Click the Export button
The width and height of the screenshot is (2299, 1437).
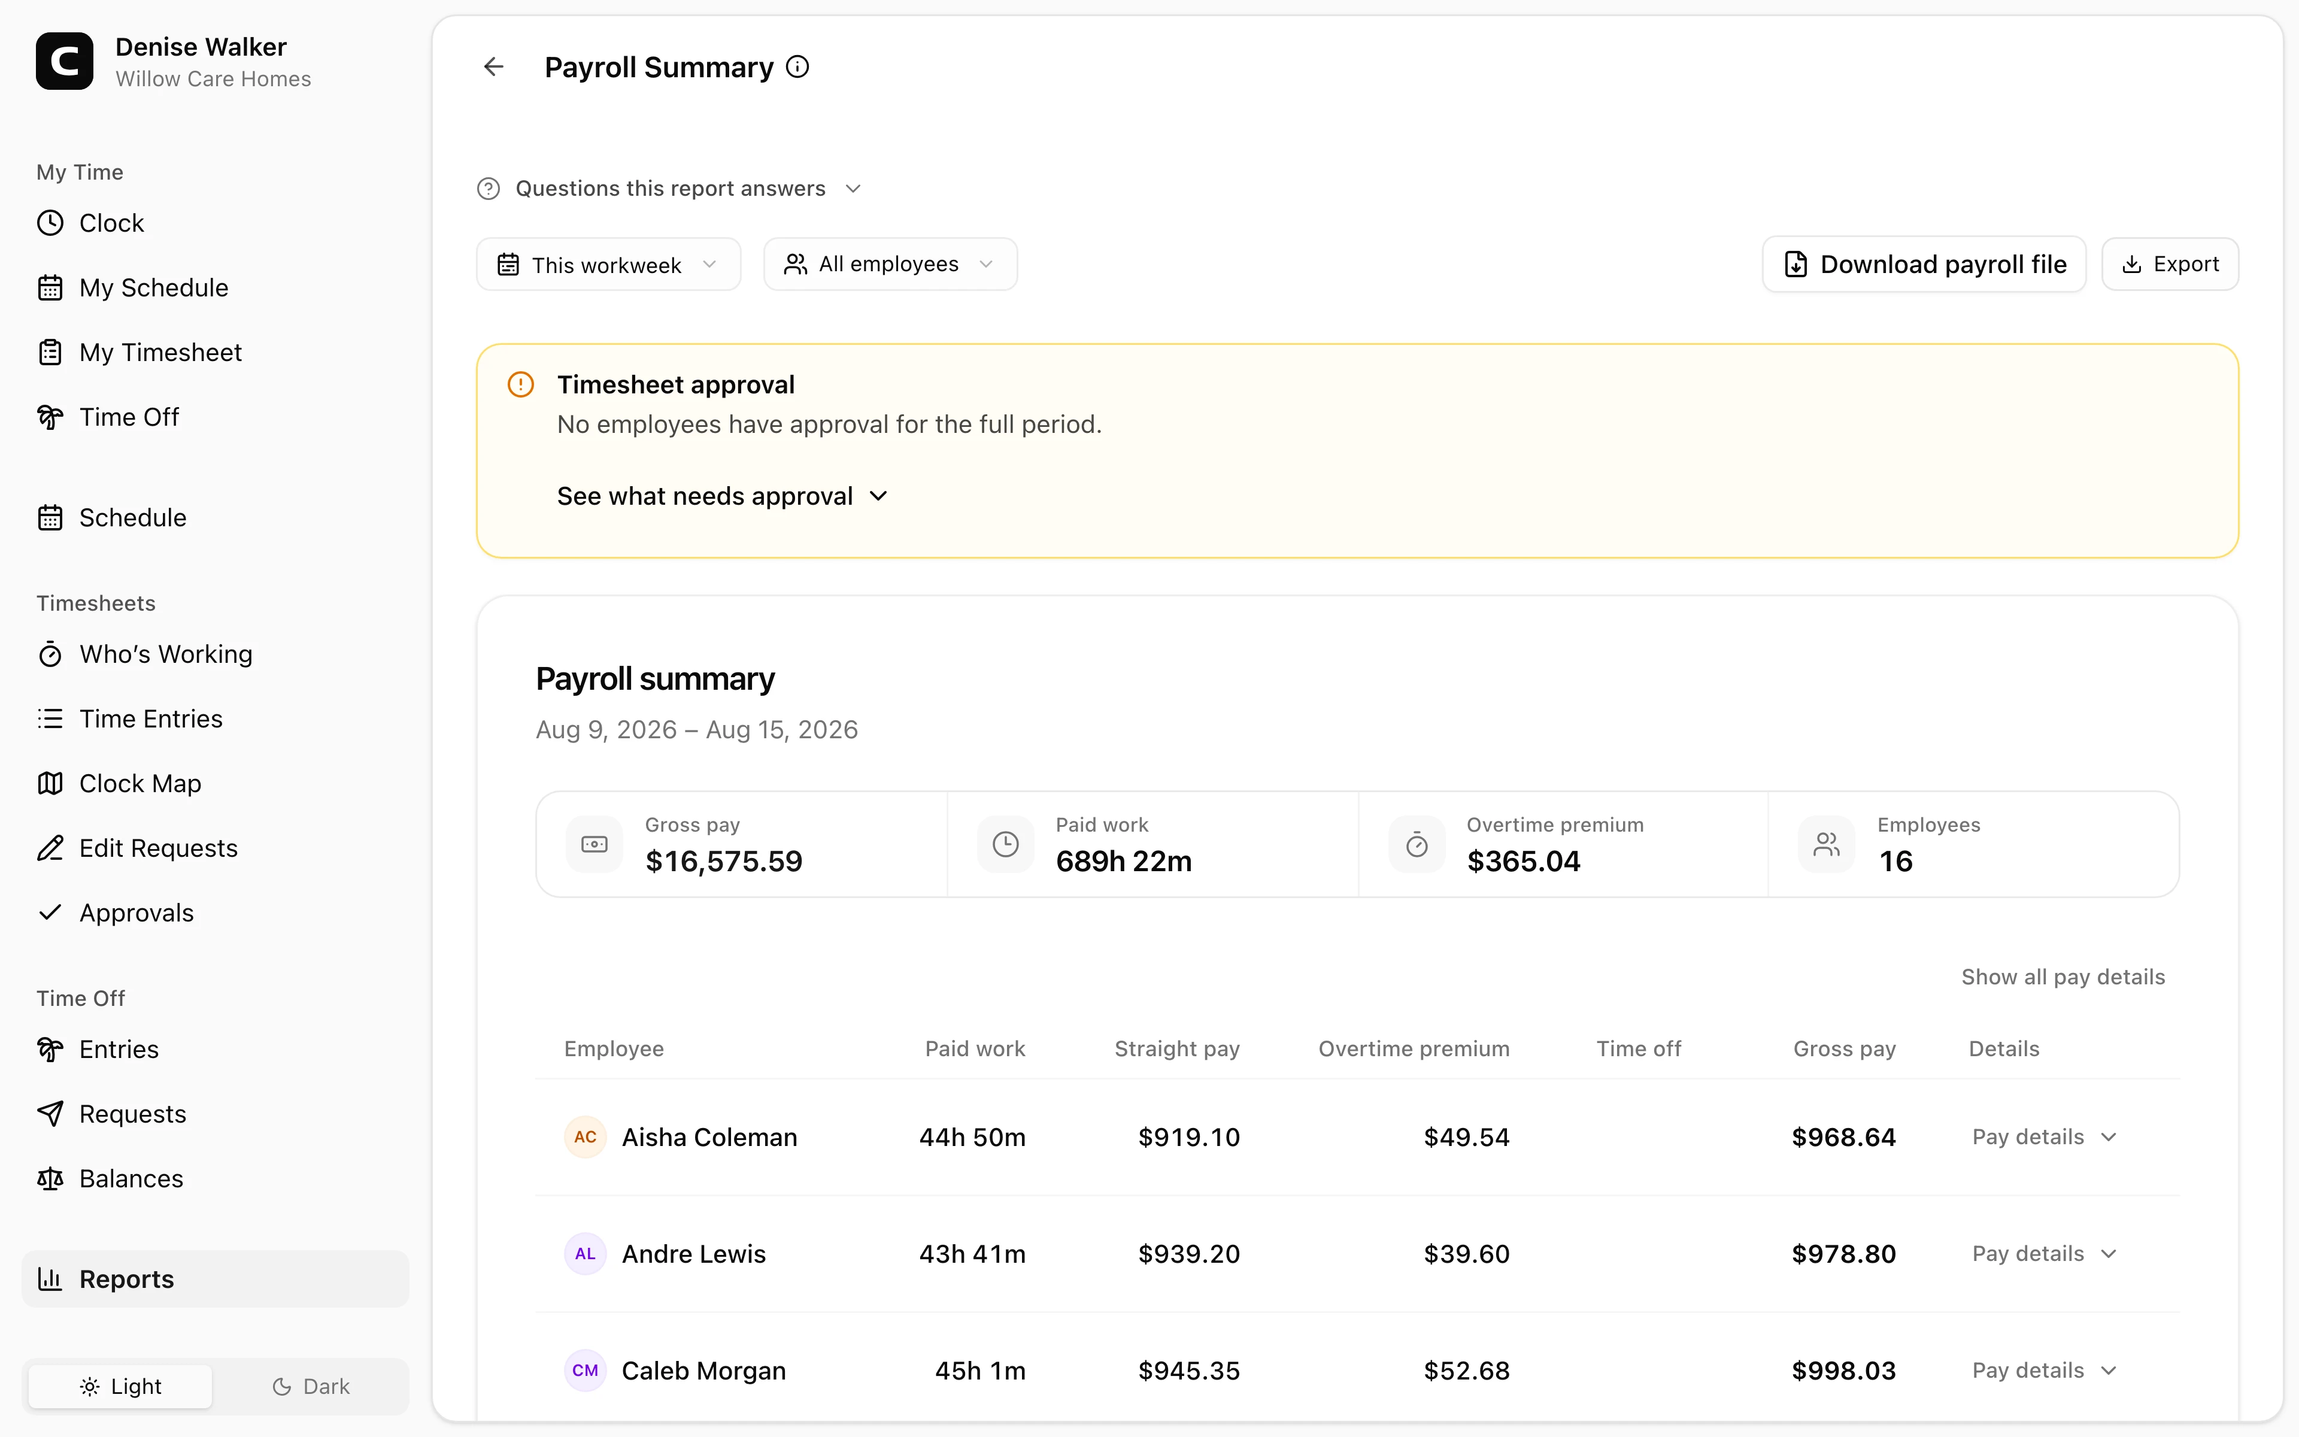2170,264
